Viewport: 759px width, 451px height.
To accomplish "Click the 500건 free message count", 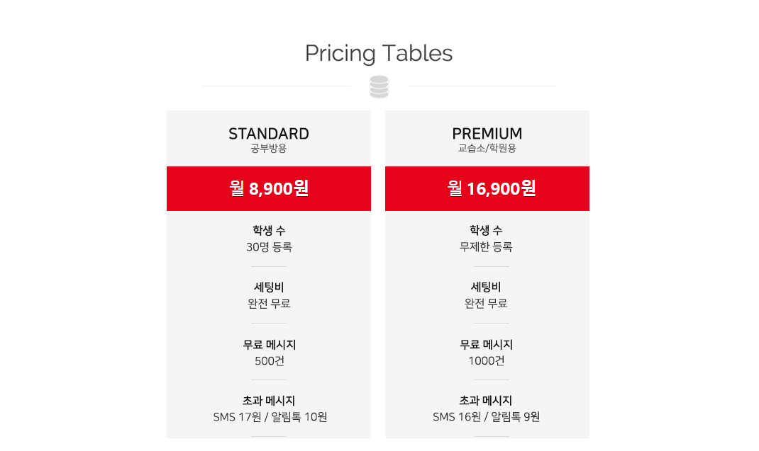I will point(269,360).
